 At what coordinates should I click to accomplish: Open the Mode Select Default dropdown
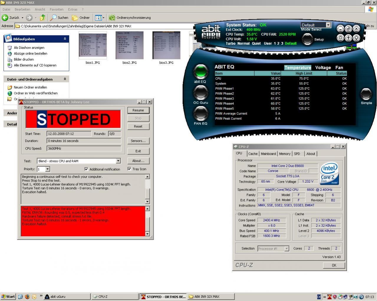[328, 25]
